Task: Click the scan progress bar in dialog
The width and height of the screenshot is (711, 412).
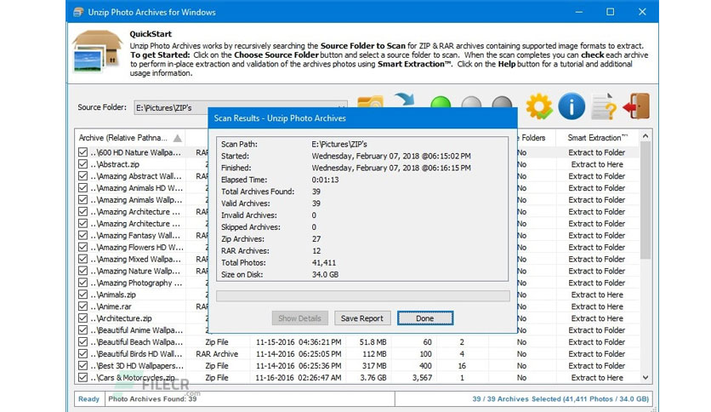Action: pyautogui.click(x=363, y=296)
